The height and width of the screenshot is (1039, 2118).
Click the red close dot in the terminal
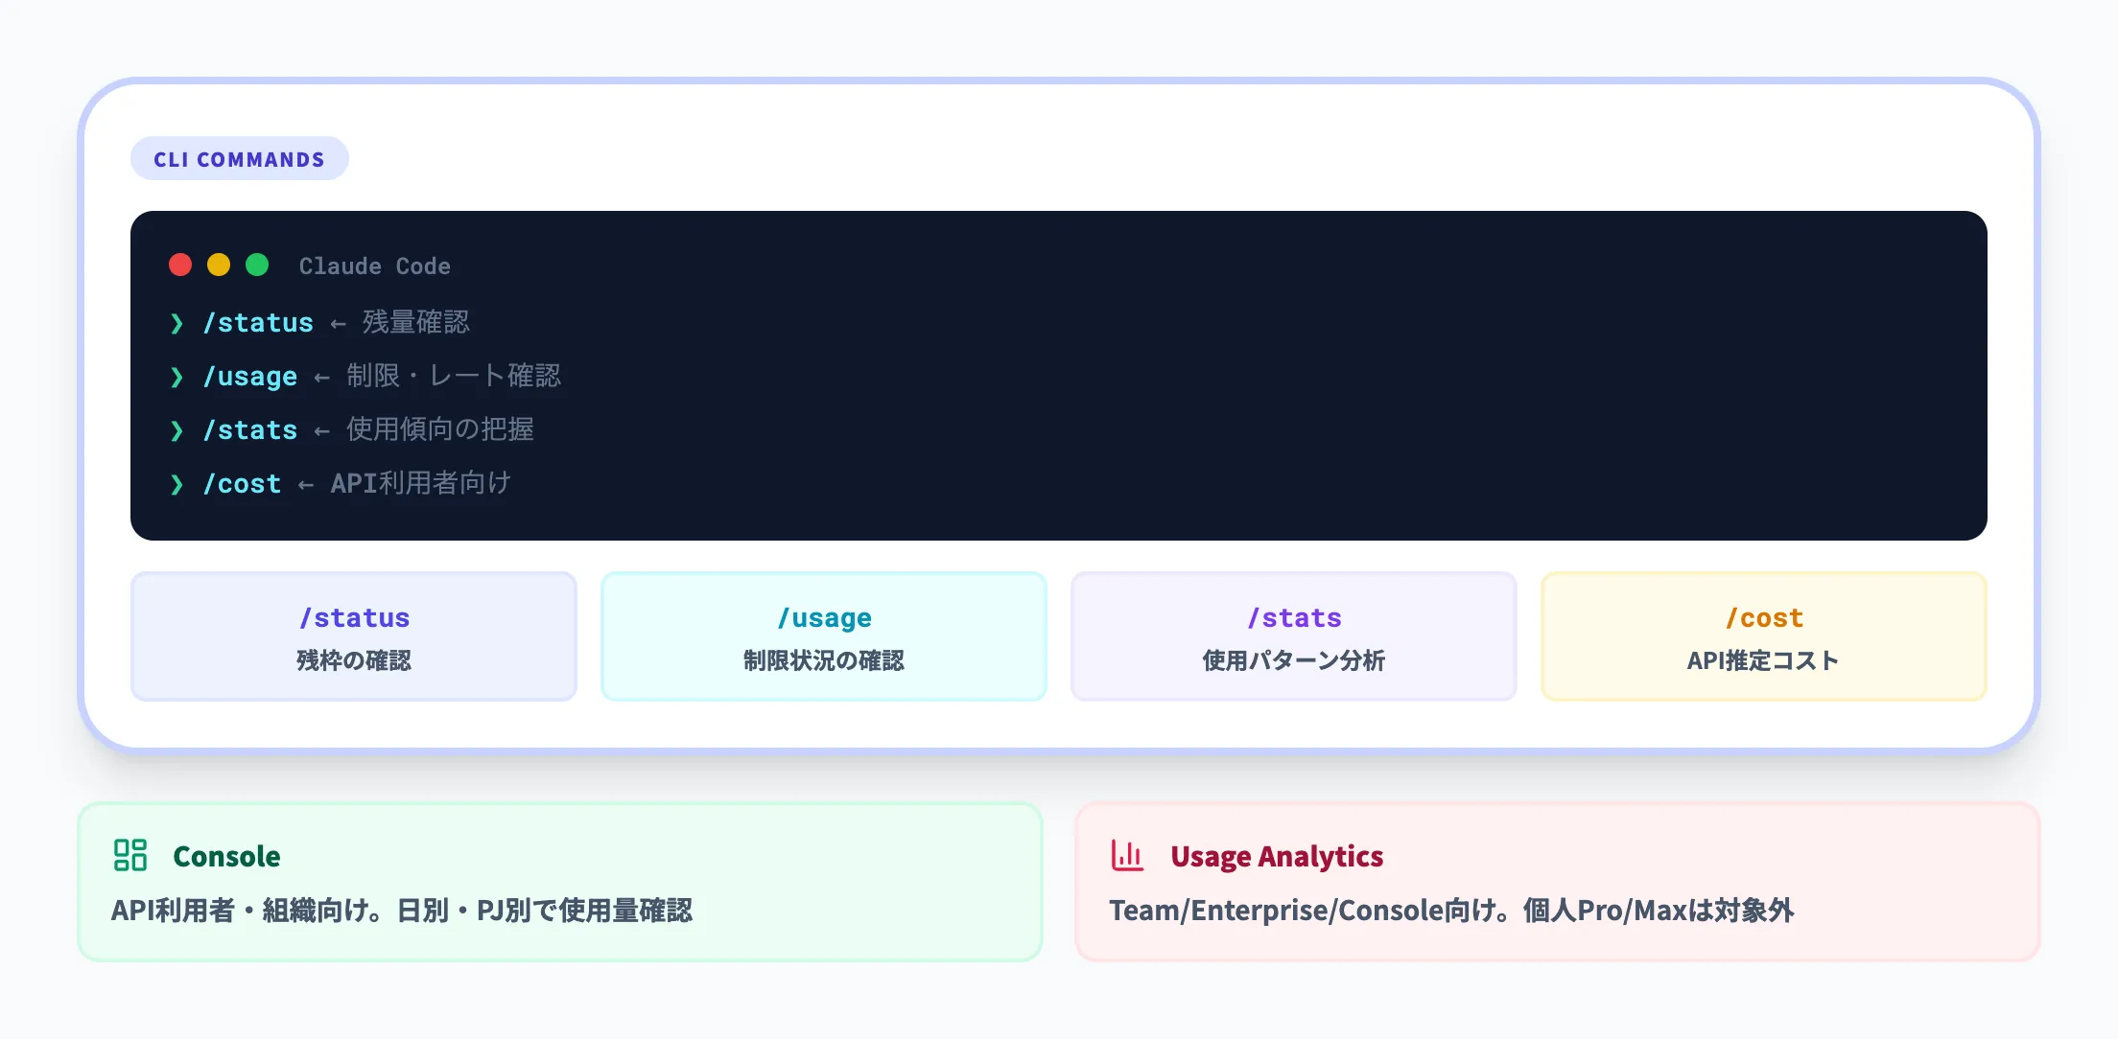pyautogui.click(x=180, y=265)
